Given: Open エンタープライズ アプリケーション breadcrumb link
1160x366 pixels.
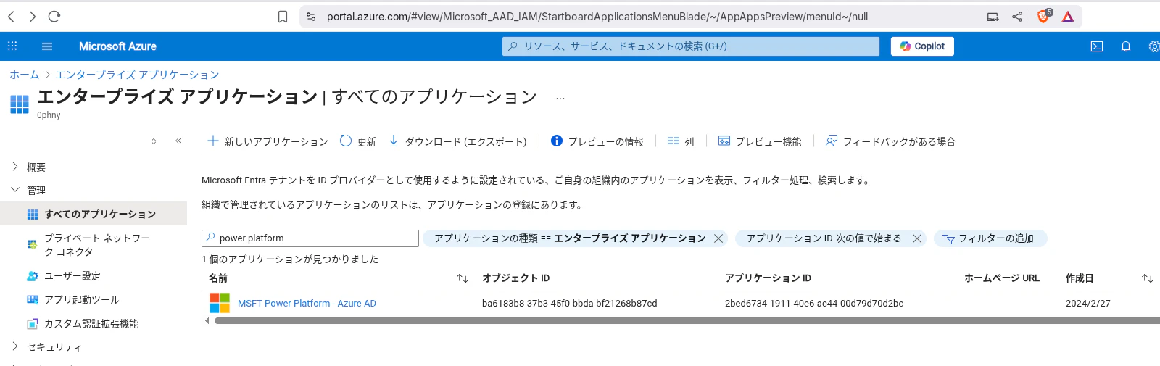Looking at the screenshot, I should pyautogui.click(x=137, y=75).
